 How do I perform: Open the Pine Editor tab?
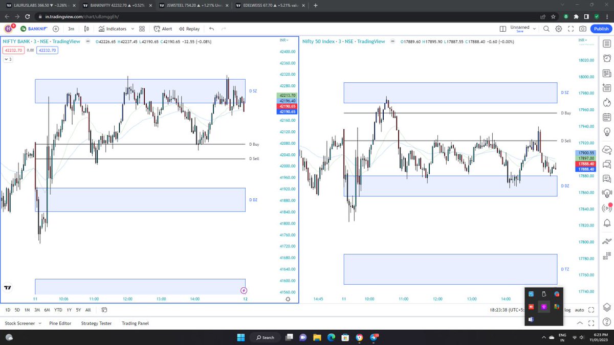[60, 324]
